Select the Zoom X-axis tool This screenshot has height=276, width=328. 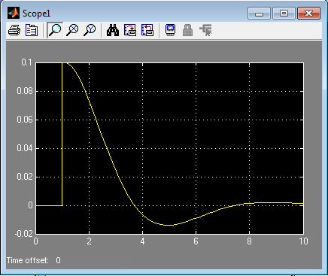coord(72,30)
